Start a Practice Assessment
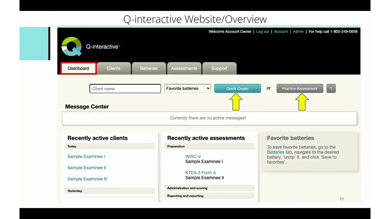Image resolution: width=390 pixels, height=219 pixels. 300,89
